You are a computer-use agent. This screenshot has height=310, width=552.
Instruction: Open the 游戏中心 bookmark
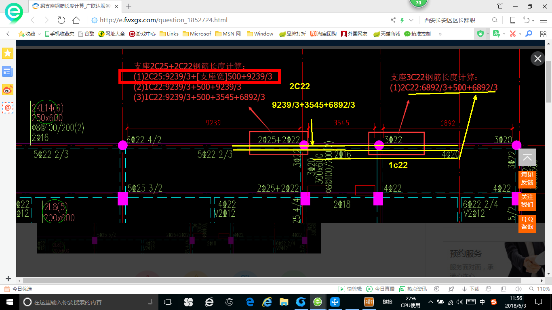pyautogui.click(x=142, y=34)
